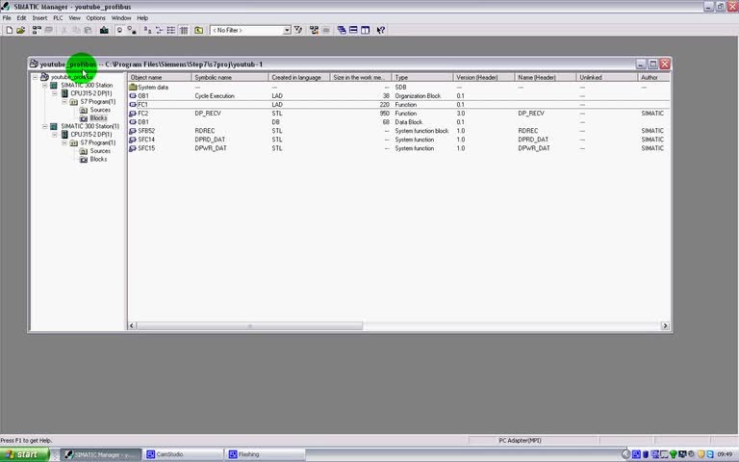Click the horizontal scrollbar right arrow
This screenshot has height=462, width=739.
pos(665,325)
